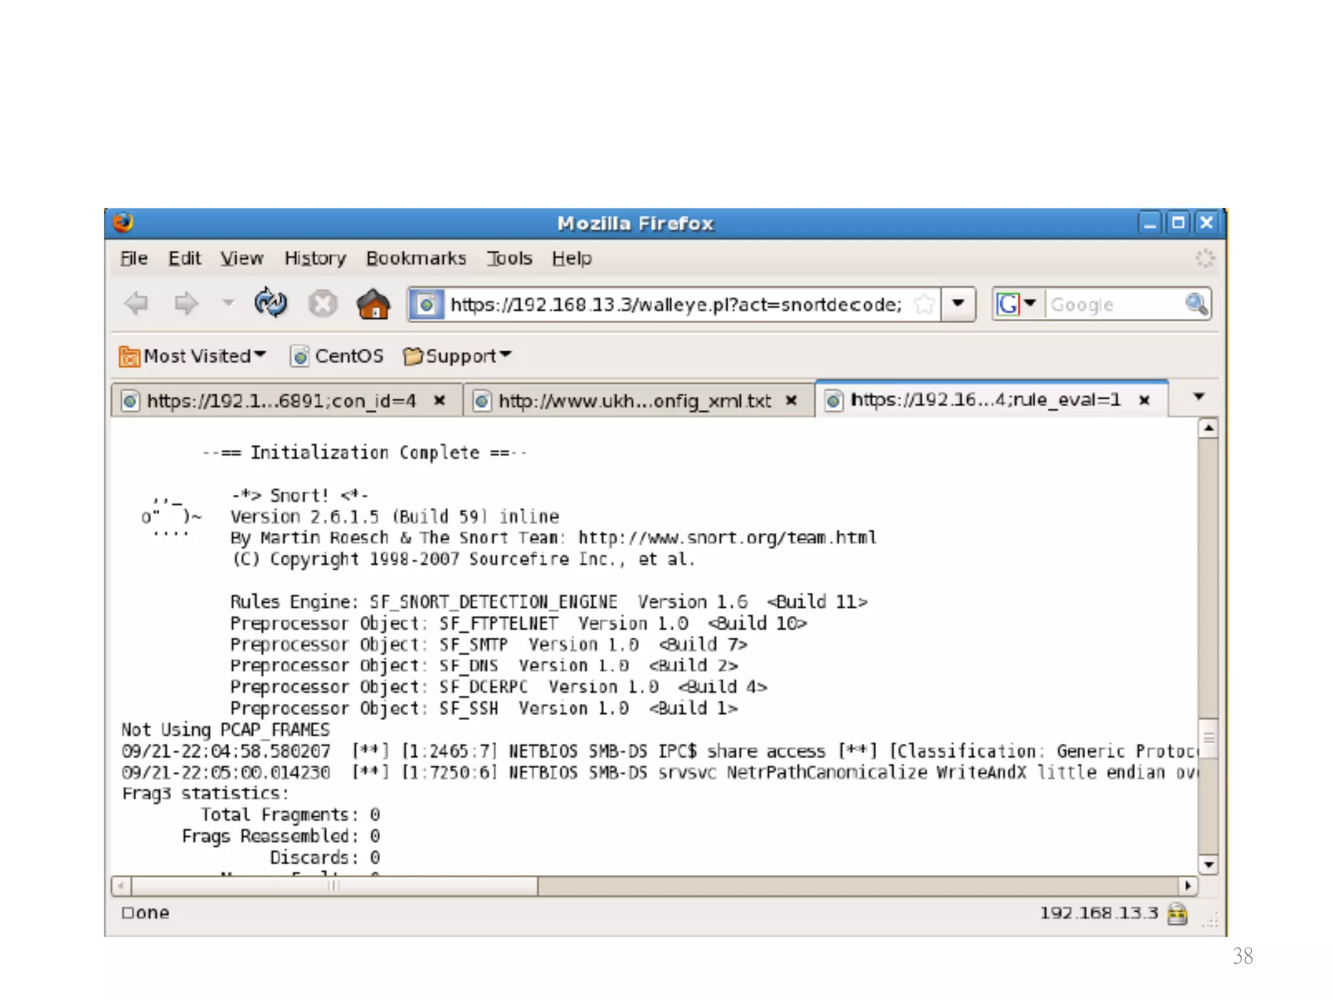Click the Stop loading icon
The height and width of the screenshot is (1000, 1333).
tap(322, 304)
